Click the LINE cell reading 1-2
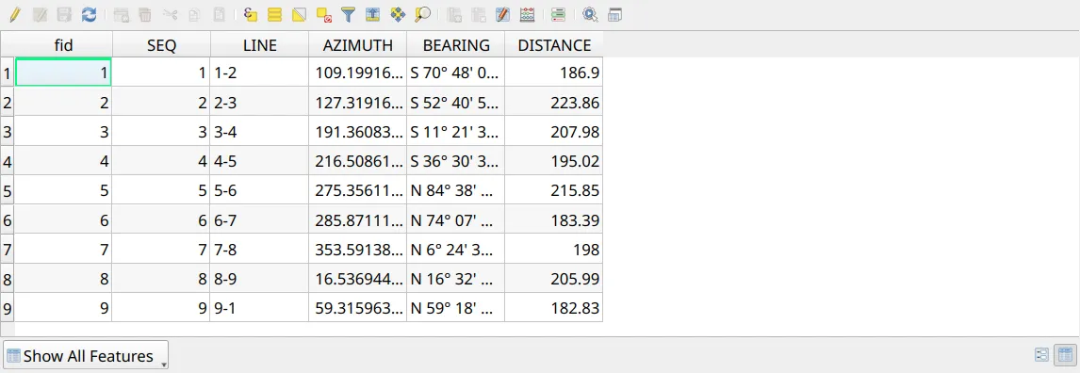Viewport: 1080px width, 373px height. coord(260,73)
